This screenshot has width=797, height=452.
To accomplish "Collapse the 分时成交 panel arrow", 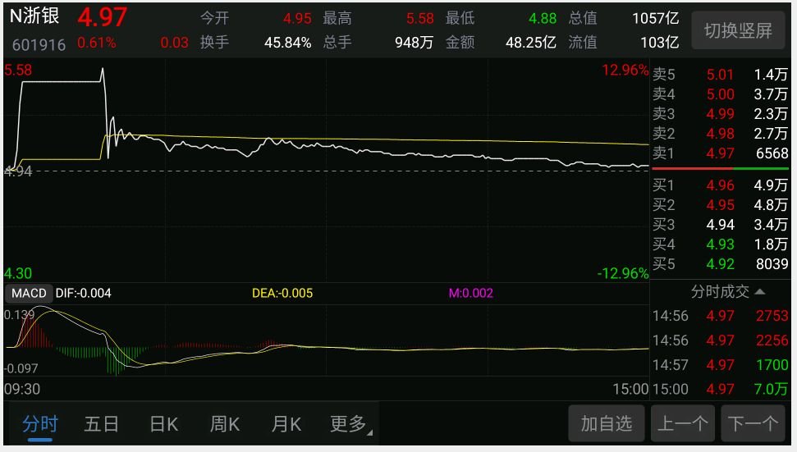I will click(x=760, y=291).
